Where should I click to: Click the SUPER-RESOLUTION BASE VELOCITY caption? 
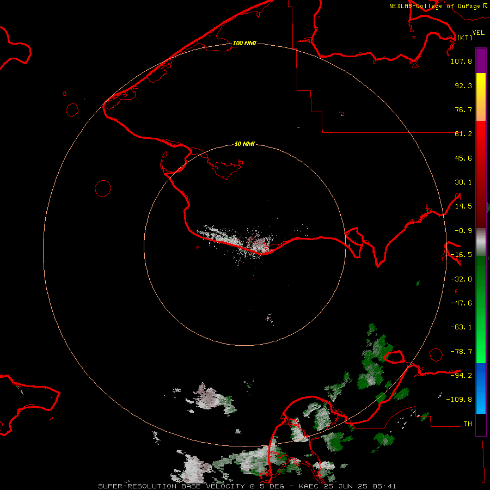tap(171, 486)
